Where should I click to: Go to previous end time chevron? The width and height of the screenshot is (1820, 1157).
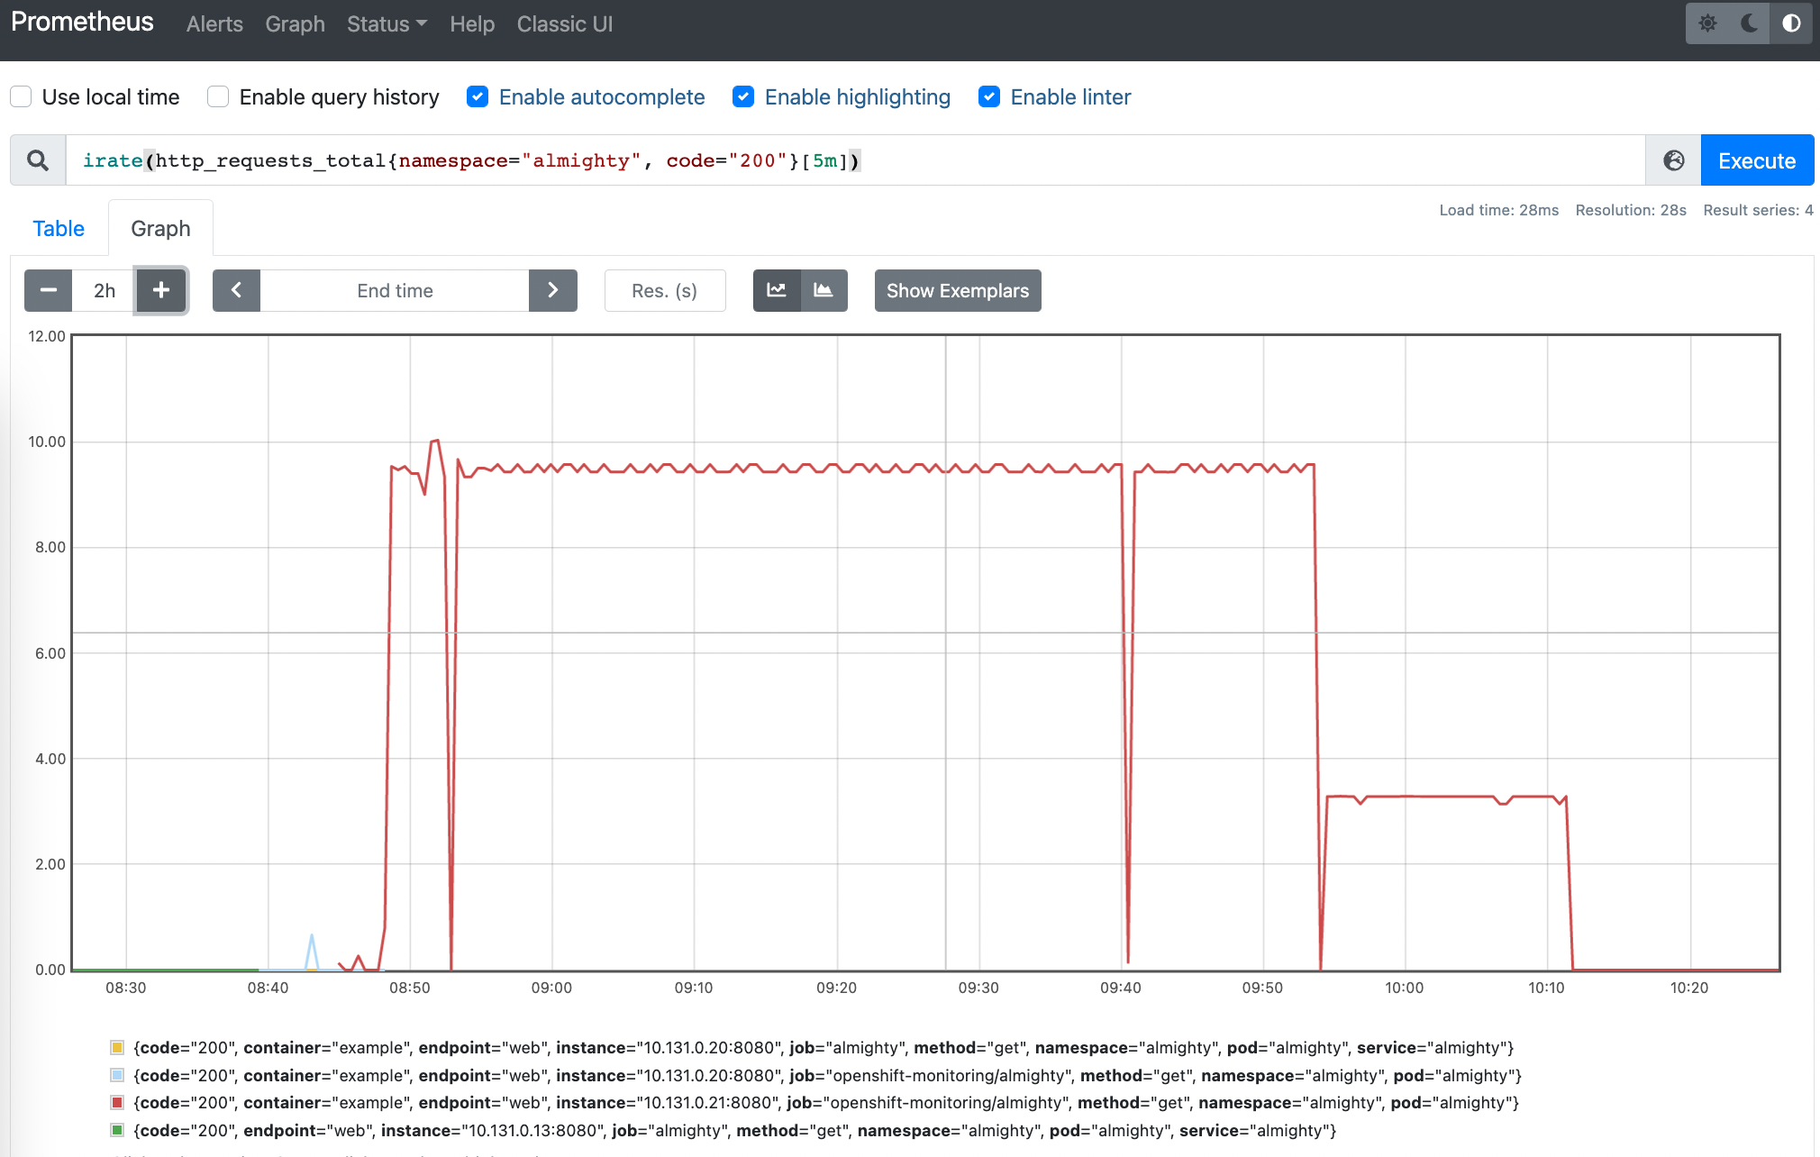236,290
